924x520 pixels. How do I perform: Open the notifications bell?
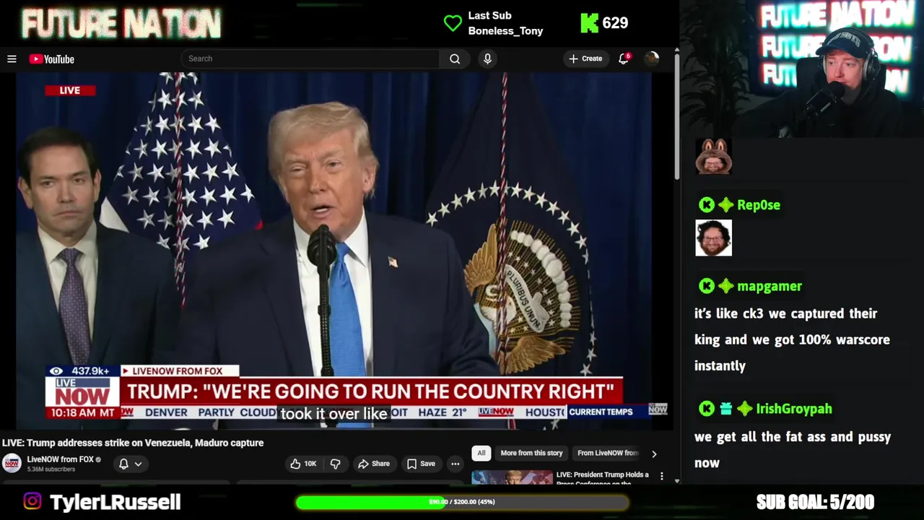(x=624, y=58)
